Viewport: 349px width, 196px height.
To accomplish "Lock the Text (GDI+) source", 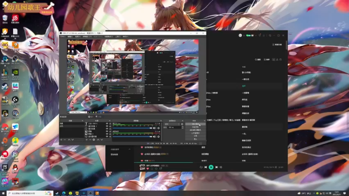I will pyautogui.click(x=110, y=124).
